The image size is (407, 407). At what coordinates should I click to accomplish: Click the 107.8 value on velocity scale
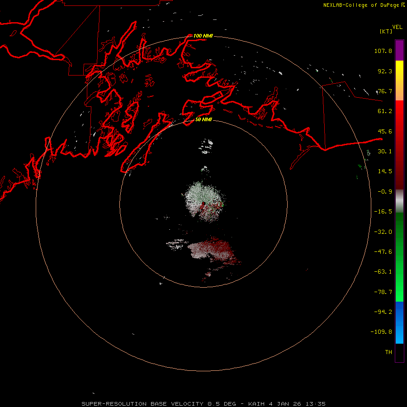point(383,51)
